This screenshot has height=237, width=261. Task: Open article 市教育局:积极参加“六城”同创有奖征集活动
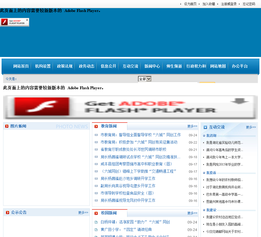click(139, 142)
